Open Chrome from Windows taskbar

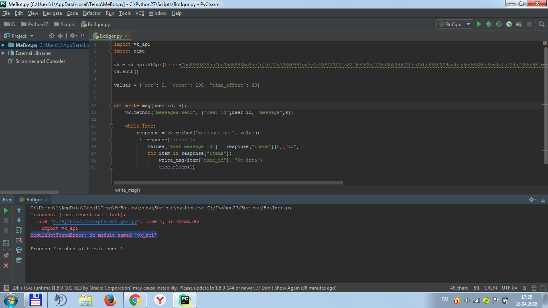pyautogui.click(x=135, y=300)
